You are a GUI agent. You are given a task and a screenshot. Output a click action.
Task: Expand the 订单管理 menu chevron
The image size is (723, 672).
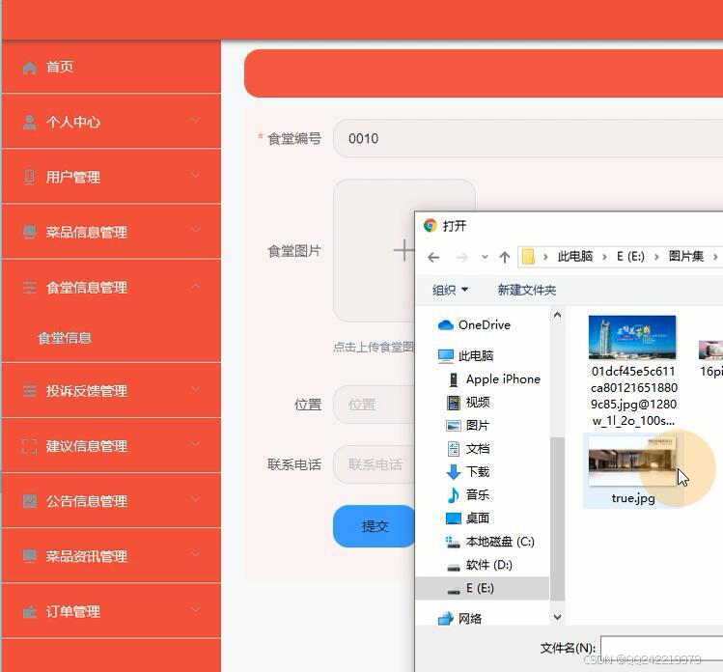[196, 610]
